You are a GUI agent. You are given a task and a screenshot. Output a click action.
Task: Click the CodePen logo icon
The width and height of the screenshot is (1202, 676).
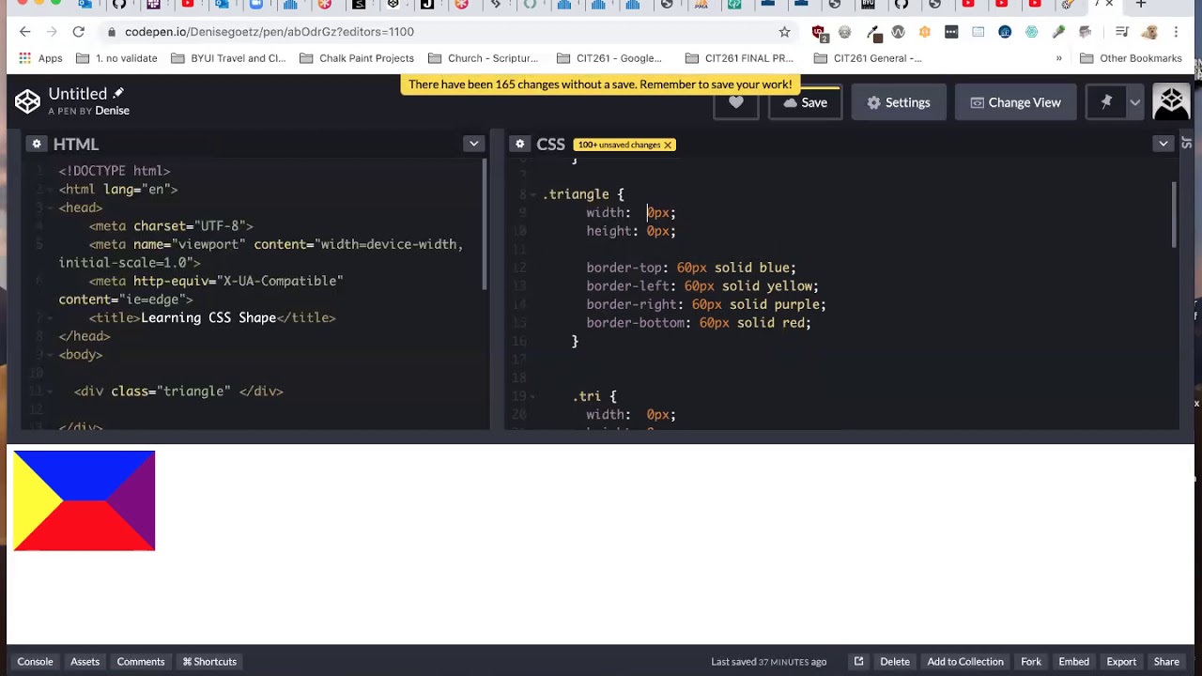[x=27, y=101]
